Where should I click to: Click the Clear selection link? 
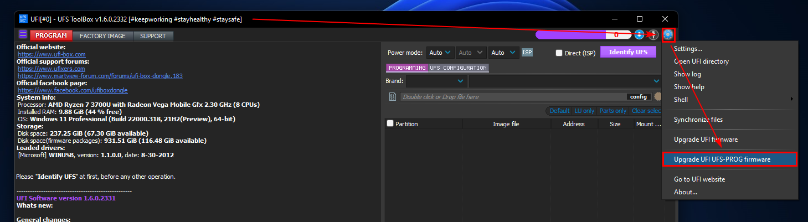[x=646, y=111]
